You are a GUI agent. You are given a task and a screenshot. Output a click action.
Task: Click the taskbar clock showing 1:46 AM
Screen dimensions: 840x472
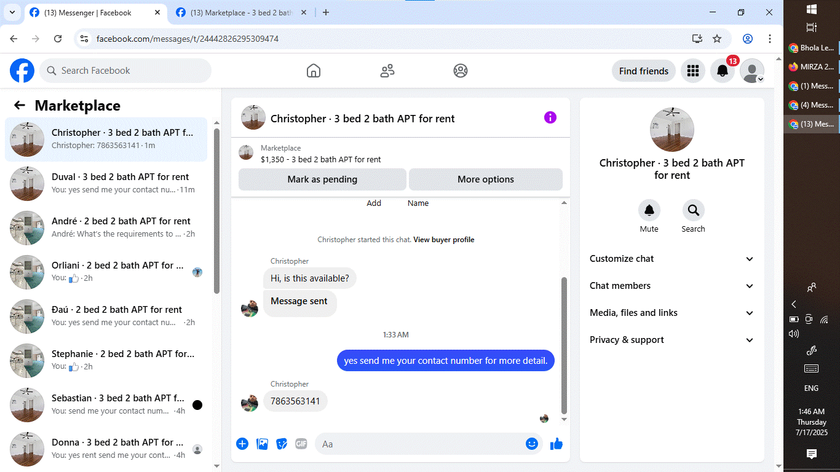tap(811, 422)
